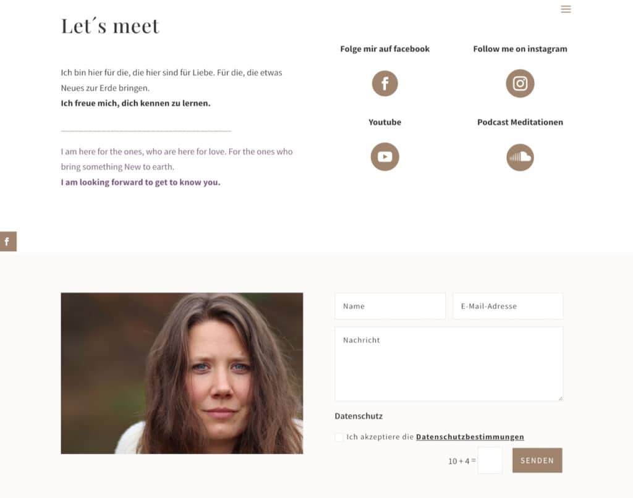
Task: Open the Datenschutzbestimmungen link
Action: (x=470, y=437)
